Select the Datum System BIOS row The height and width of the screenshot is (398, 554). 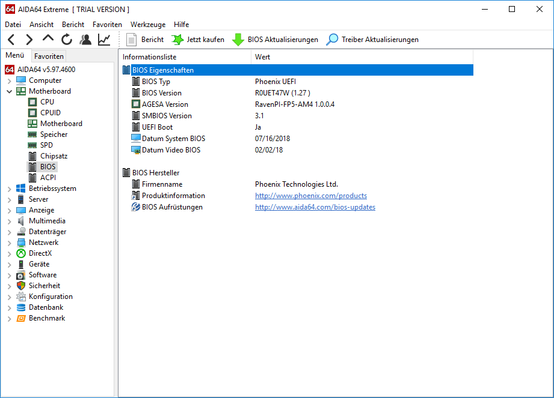(298, 139)
